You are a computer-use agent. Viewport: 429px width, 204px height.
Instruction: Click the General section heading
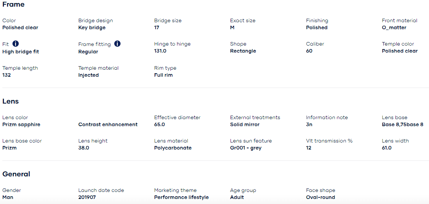pyautogui.click(x=16, y=174)
